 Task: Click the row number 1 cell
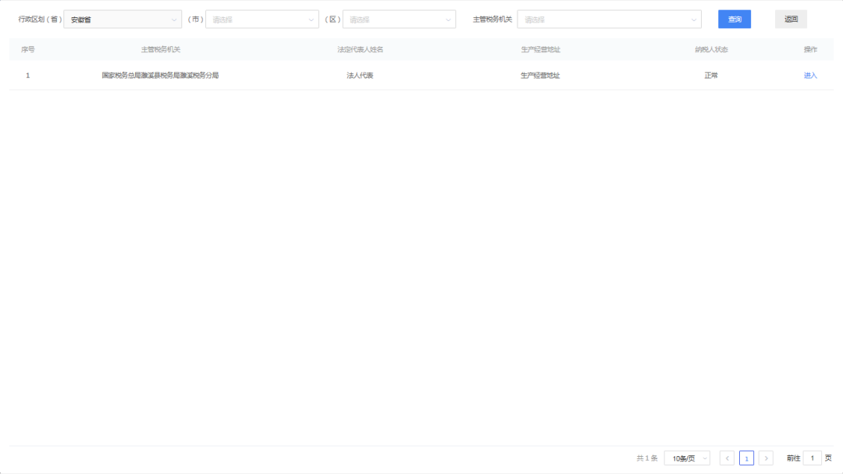[28, 75]
